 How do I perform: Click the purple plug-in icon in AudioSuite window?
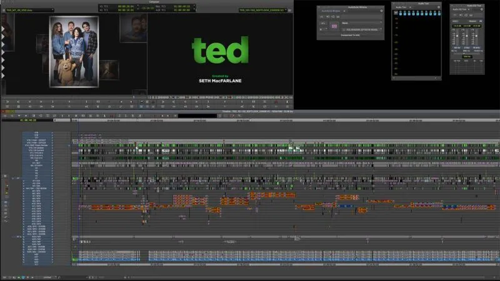click(334, 26)
